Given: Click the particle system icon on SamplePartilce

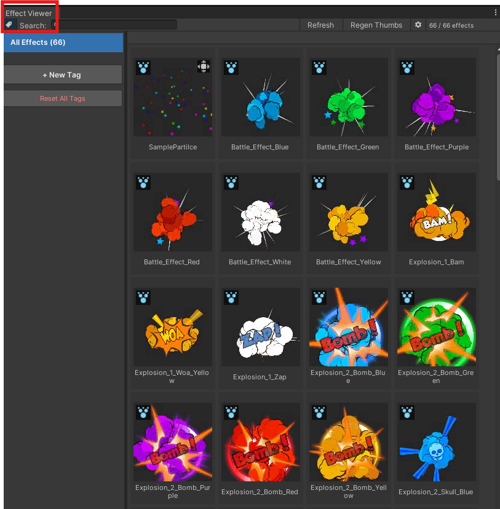Looking at the screenshot, I should pos(143,67).
